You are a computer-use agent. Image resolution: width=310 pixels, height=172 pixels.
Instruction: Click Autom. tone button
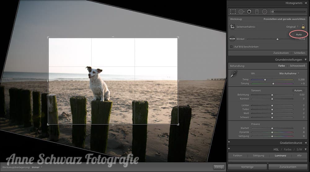[298, 91]
